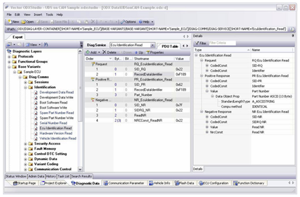Open the Task List tab
The image size is (300, 197).
[64, 177]
